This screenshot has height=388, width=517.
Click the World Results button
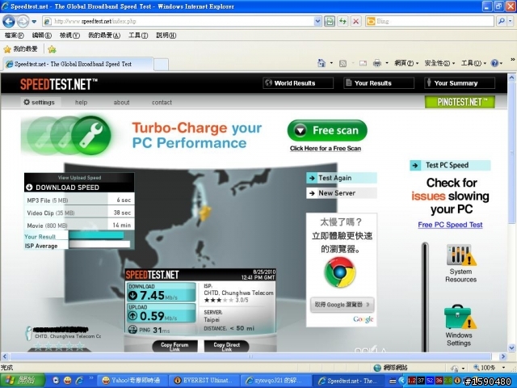point(298,83)
